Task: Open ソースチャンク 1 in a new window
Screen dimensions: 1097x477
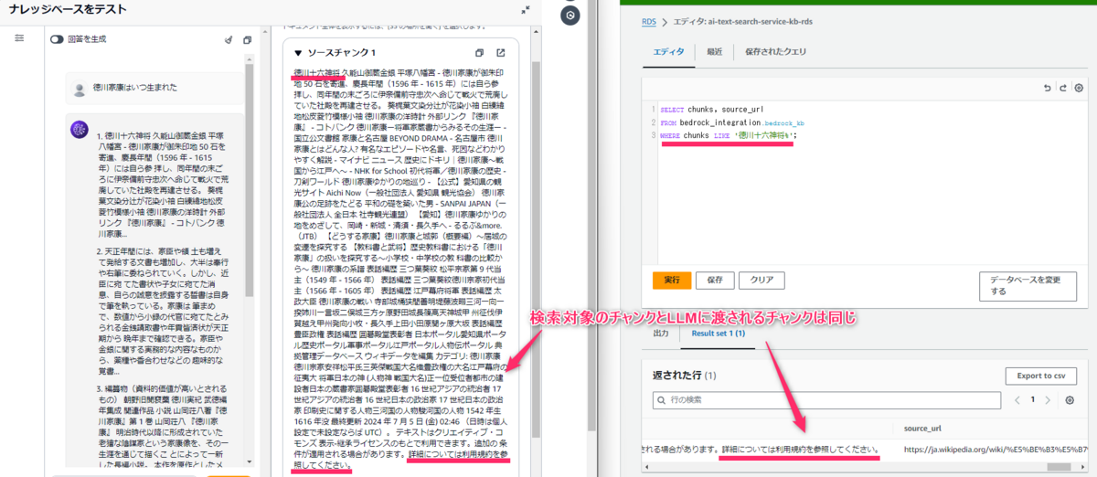Action: 500,53
